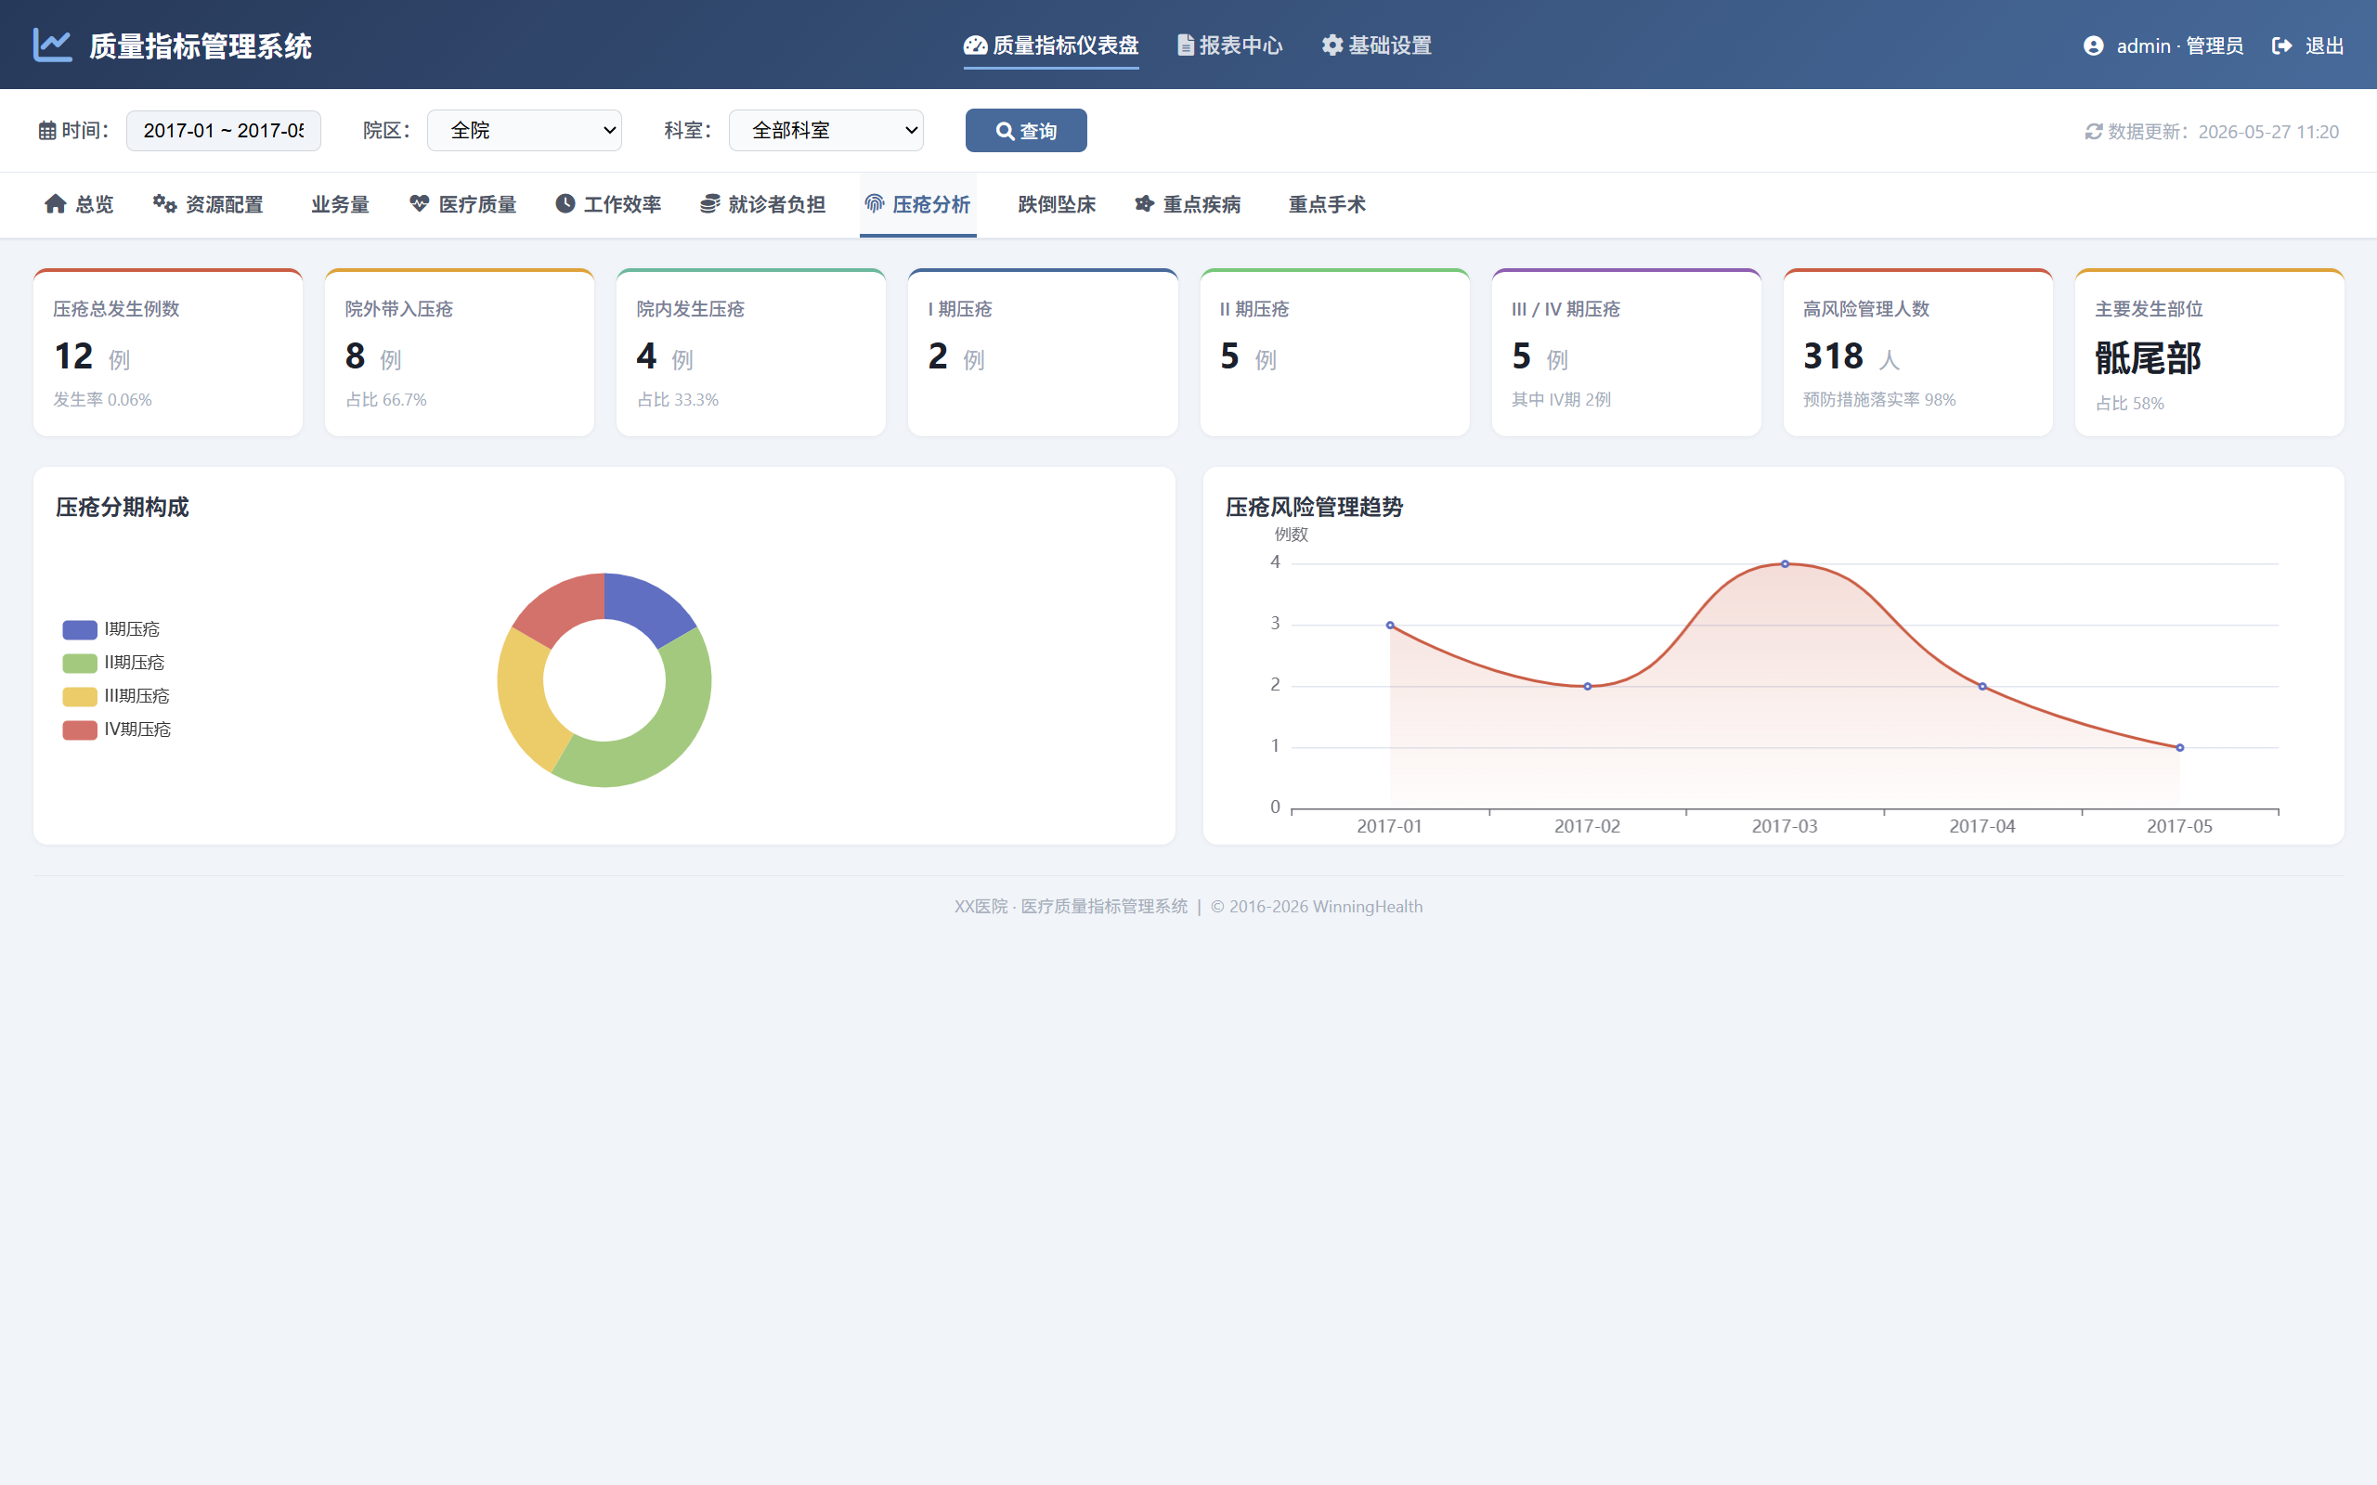Select the 压疮分析 tab
The height and width of the screenshot is (1485, 2377).
coord(917,205)
